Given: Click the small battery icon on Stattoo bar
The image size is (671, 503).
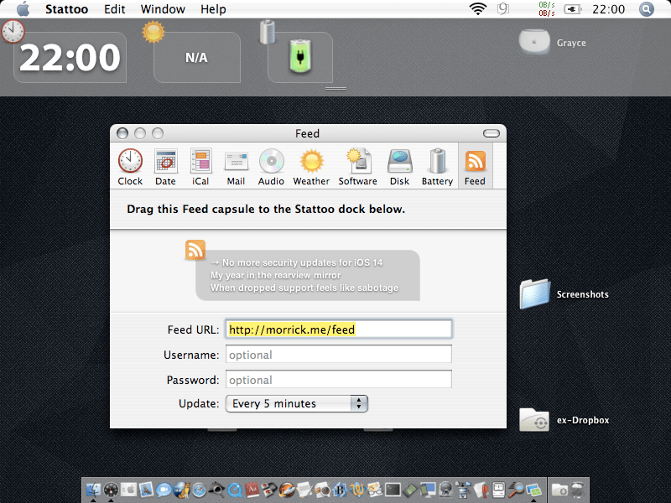Looking at the screenshot, I should [268, 32].
